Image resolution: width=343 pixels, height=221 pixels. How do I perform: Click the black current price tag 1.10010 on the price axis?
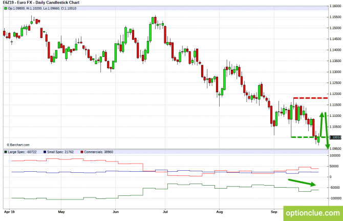click(x=335, y=137)
